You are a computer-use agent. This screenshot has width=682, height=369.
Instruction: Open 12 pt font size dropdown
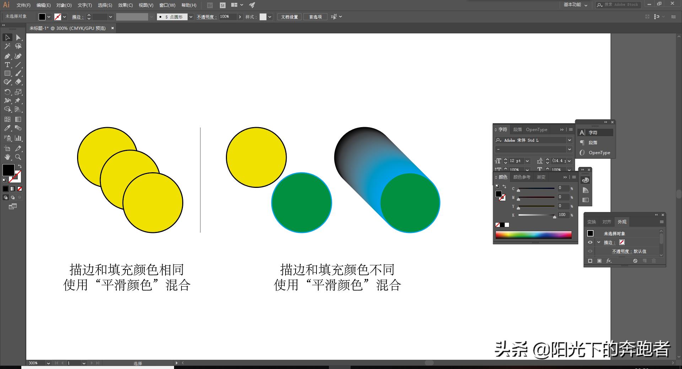(x=527, y=161)
